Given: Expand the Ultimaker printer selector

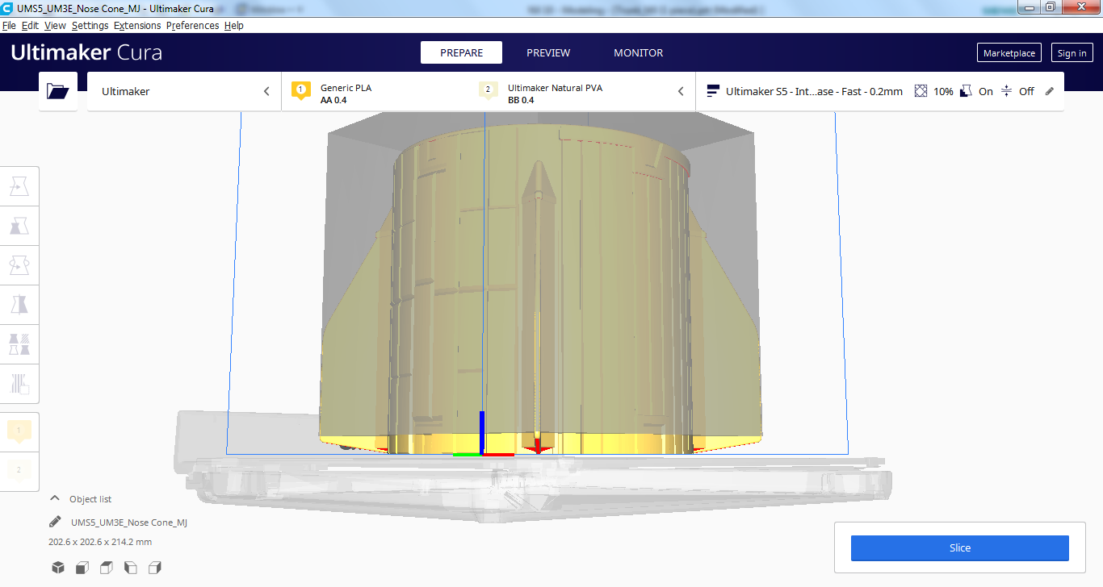Looking at the screenshot, I should tap(184, 91).
